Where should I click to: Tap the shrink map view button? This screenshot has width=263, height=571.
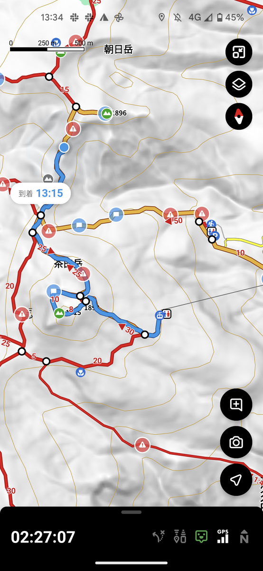(x=239, y=52)
